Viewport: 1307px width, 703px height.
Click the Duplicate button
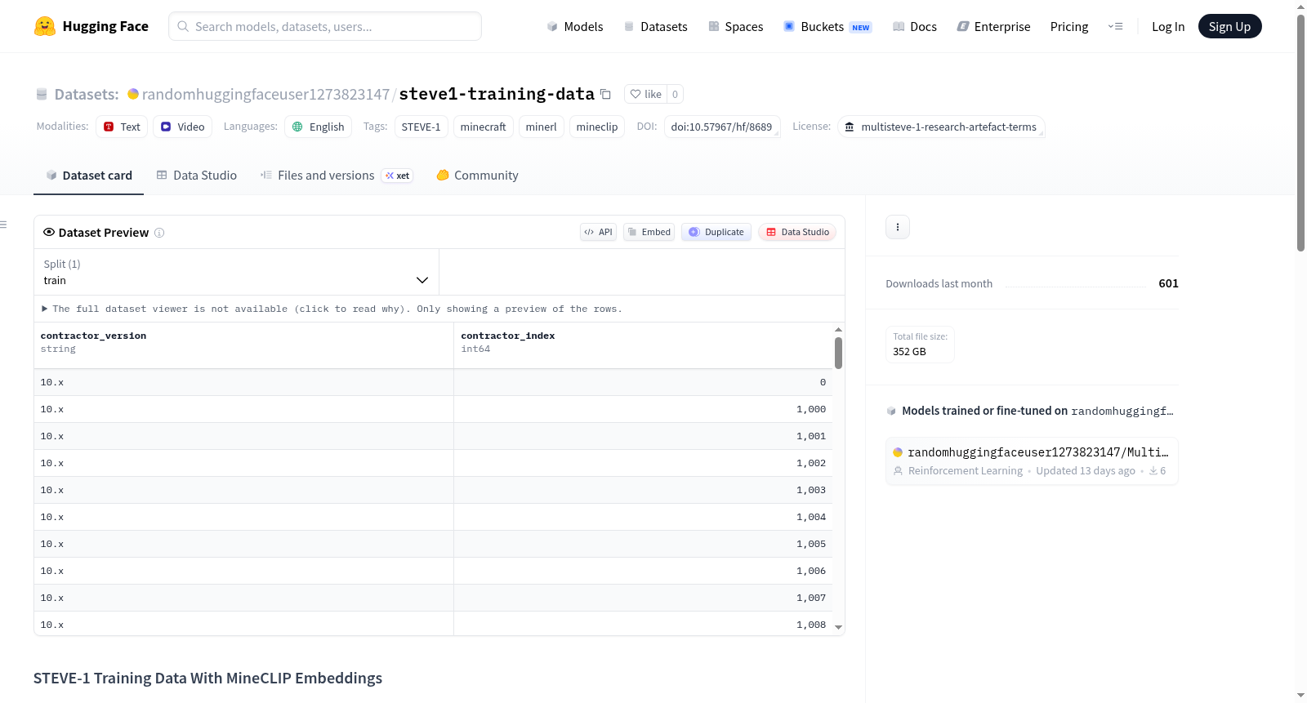click(x=716, y=232)
